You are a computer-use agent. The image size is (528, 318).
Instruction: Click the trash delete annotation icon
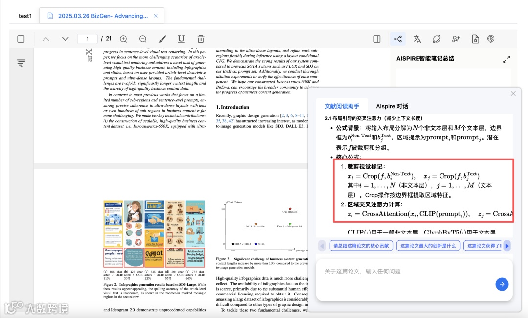pyautogui.click(x=201, y=39)
